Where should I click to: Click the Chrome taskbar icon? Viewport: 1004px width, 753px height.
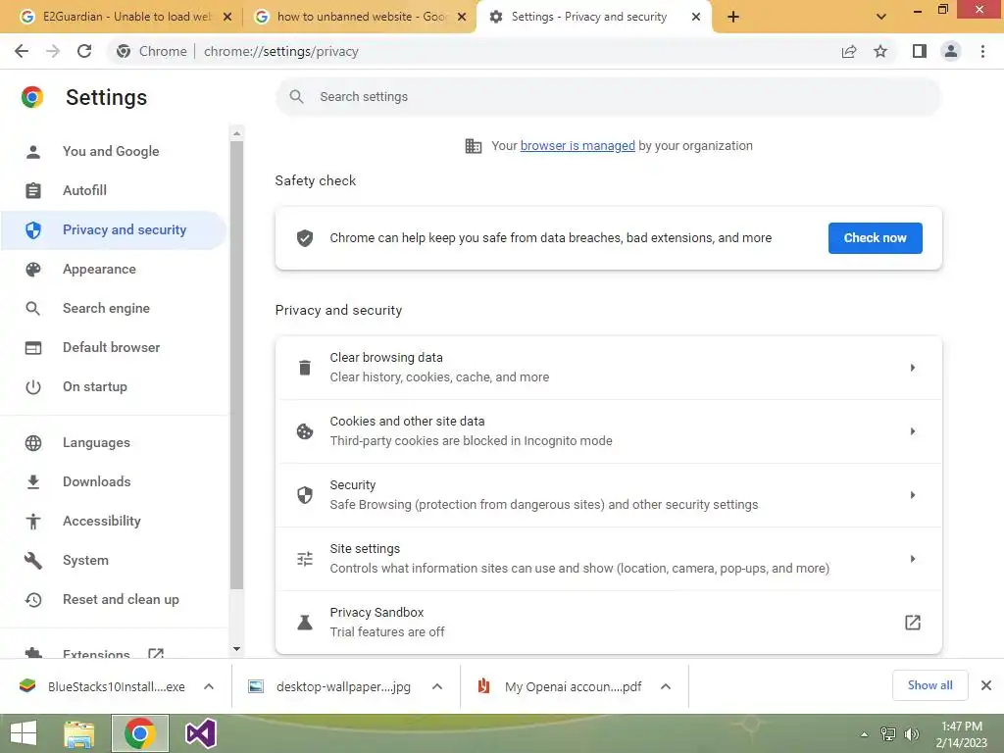140,733
